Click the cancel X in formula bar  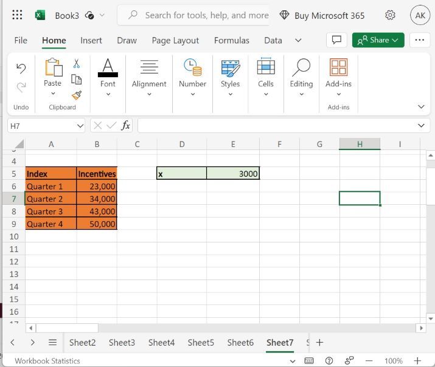[x=98, y=126]
